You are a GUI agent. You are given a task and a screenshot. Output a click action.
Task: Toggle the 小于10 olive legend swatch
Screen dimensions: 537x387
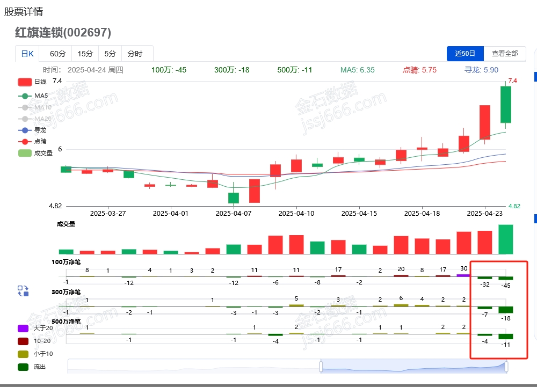coord(23,354)
